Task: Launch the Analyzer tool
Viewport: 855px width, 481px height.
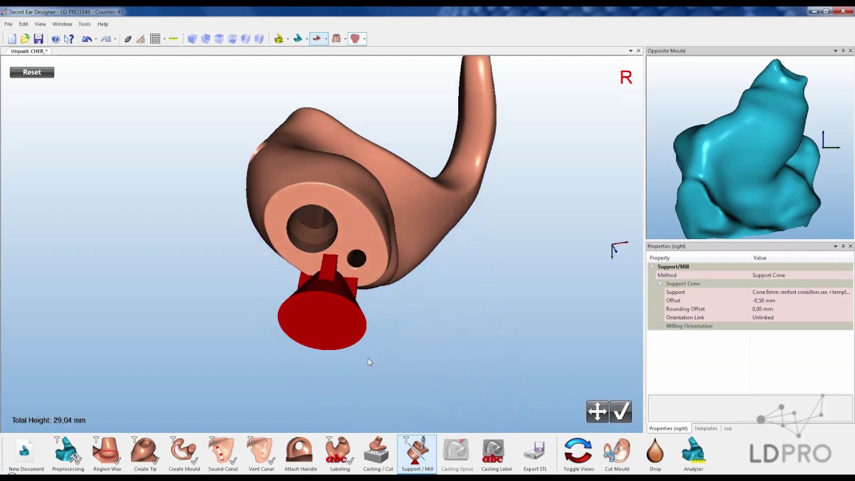Action: coord(693,451)
